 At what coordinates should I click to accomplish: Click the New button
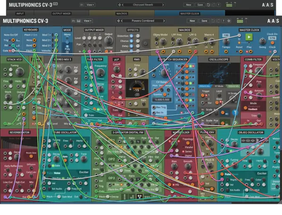pyautogui.click(x=192, y=21)
